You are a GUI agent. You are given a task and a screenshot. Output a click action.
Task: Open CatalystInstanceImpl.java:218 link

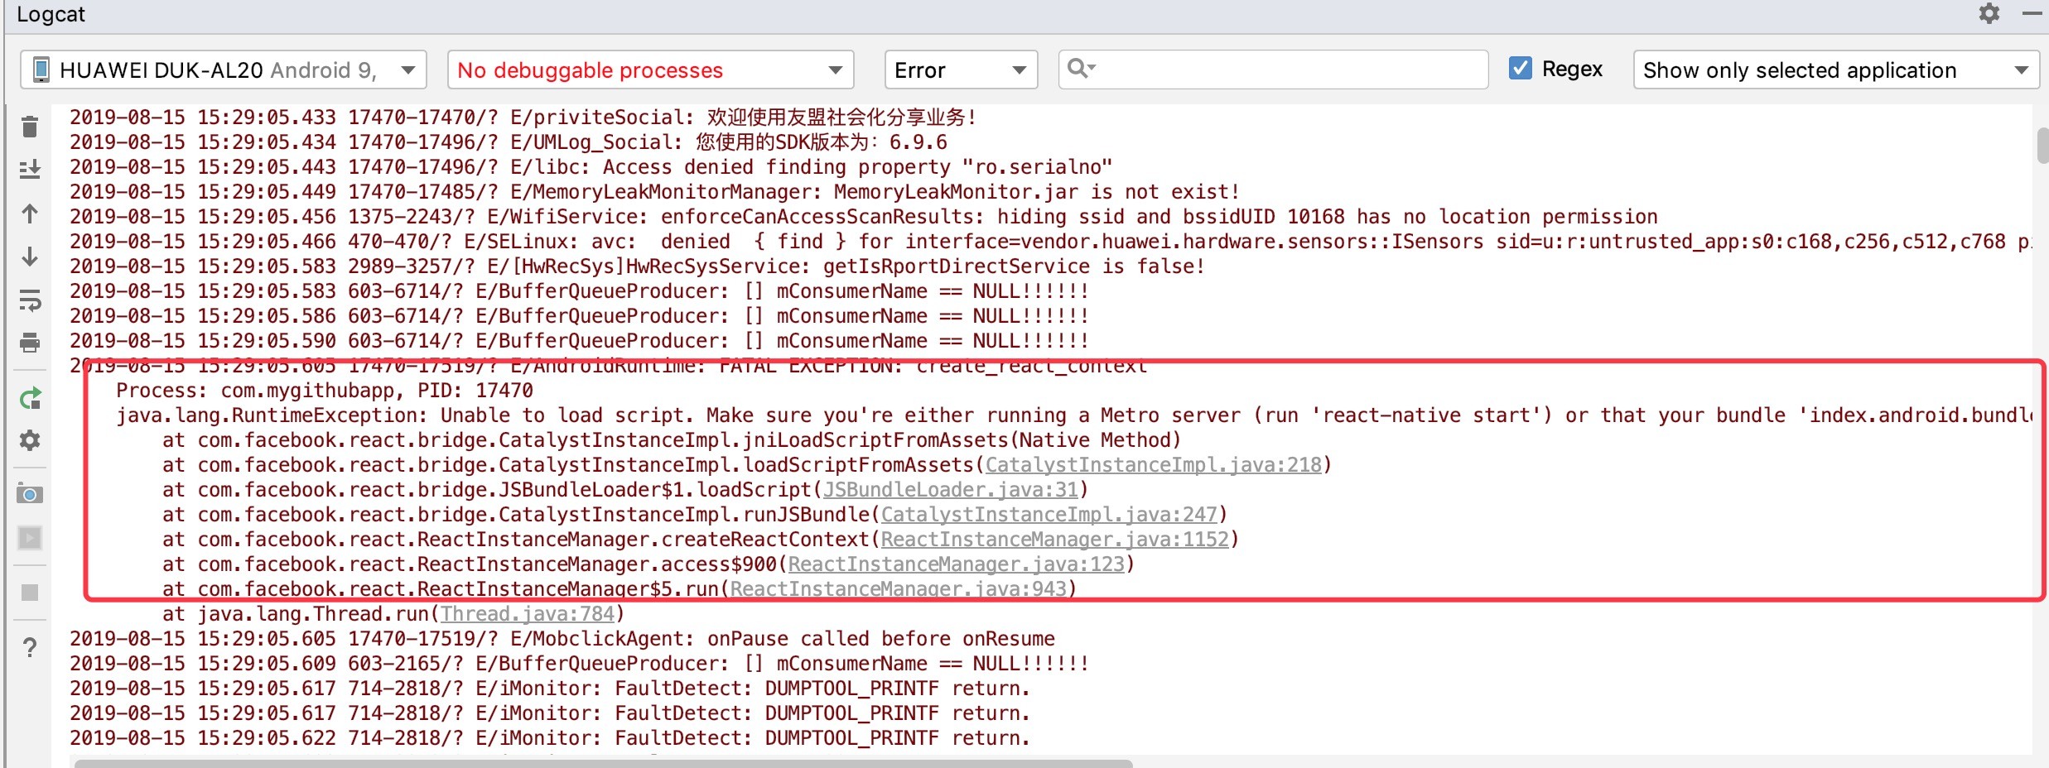pos(1153,465)
